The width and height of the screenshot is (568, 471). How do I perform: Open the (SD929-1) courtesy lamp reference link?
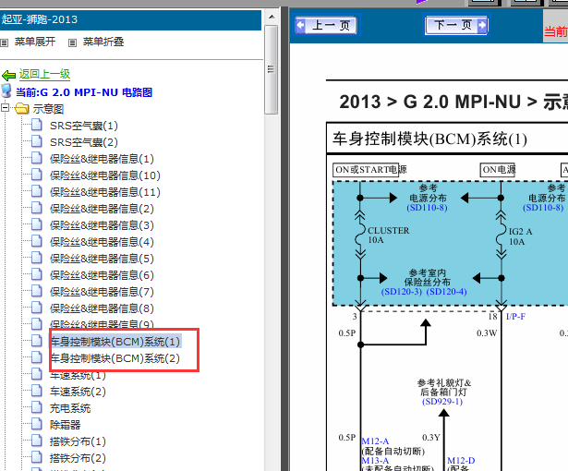(x=442, y=402)
